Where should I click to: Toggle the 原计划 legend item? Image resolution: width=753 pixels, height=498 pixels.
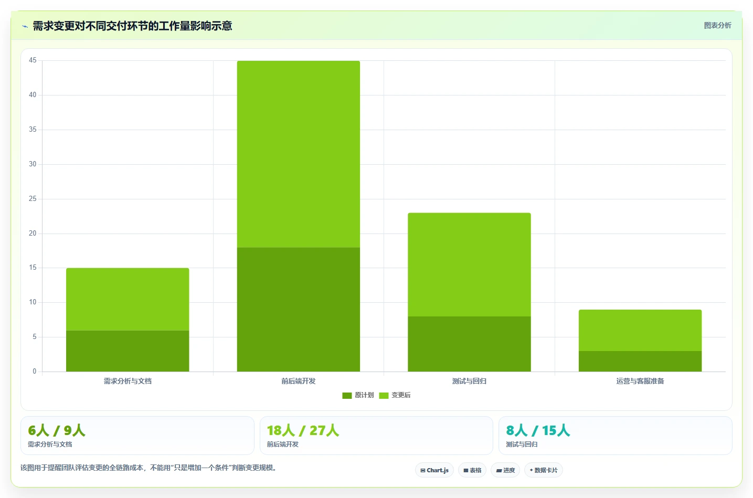[x=358, y=395]
